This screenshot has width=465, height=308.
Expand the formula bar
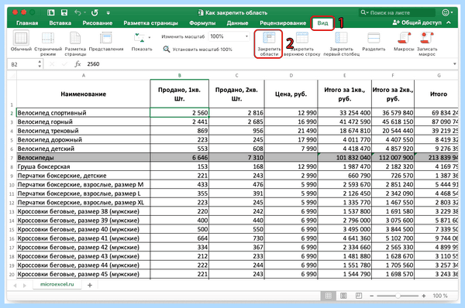pyautogui.click(x=454, y=64)
